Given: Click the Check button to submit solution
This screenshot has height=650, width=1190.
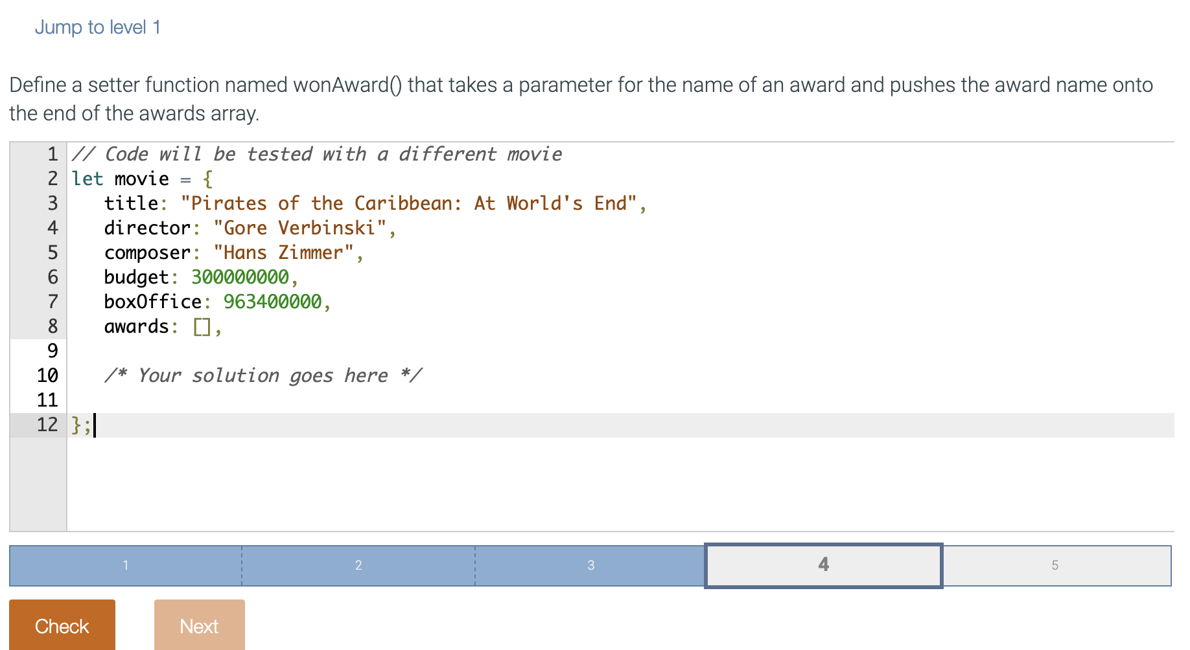Looking at the screenshot, I should point(62,625).
